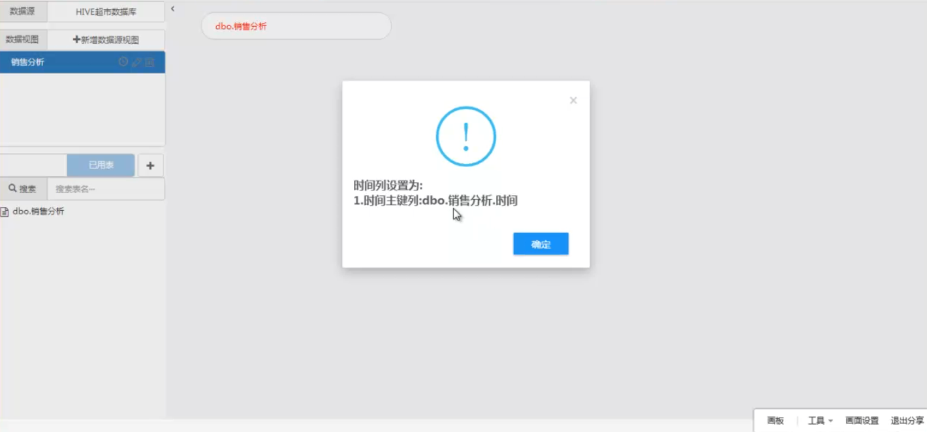This screenshot has height=432, width=927.
Task: Open the 画板 menu item
Action: pyautogui.click(x=776, y=421)
